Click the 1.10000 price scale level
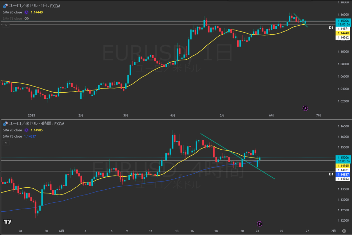Screen dimensions: 352x235 pyautogui.click(x=343, y=52)
